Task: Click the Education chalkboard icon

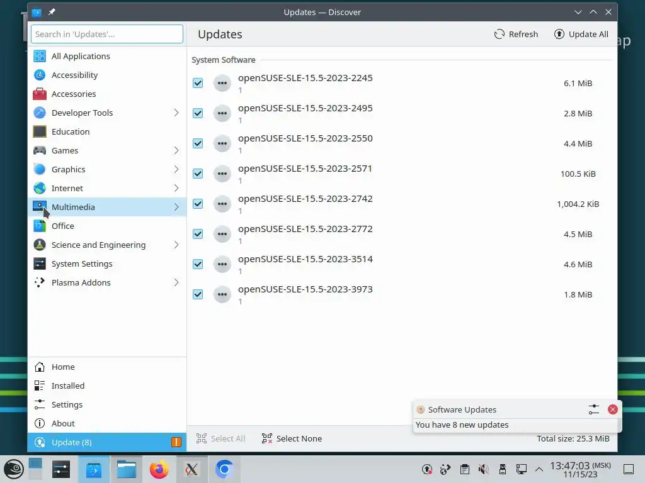Action: (40, 132)
